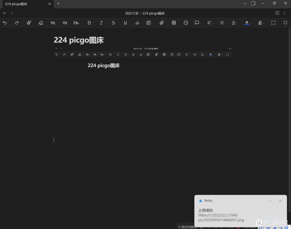The image size is (291, 229).
Task: Toggle reading mode book icon
Action: click(x=277, y=13)
